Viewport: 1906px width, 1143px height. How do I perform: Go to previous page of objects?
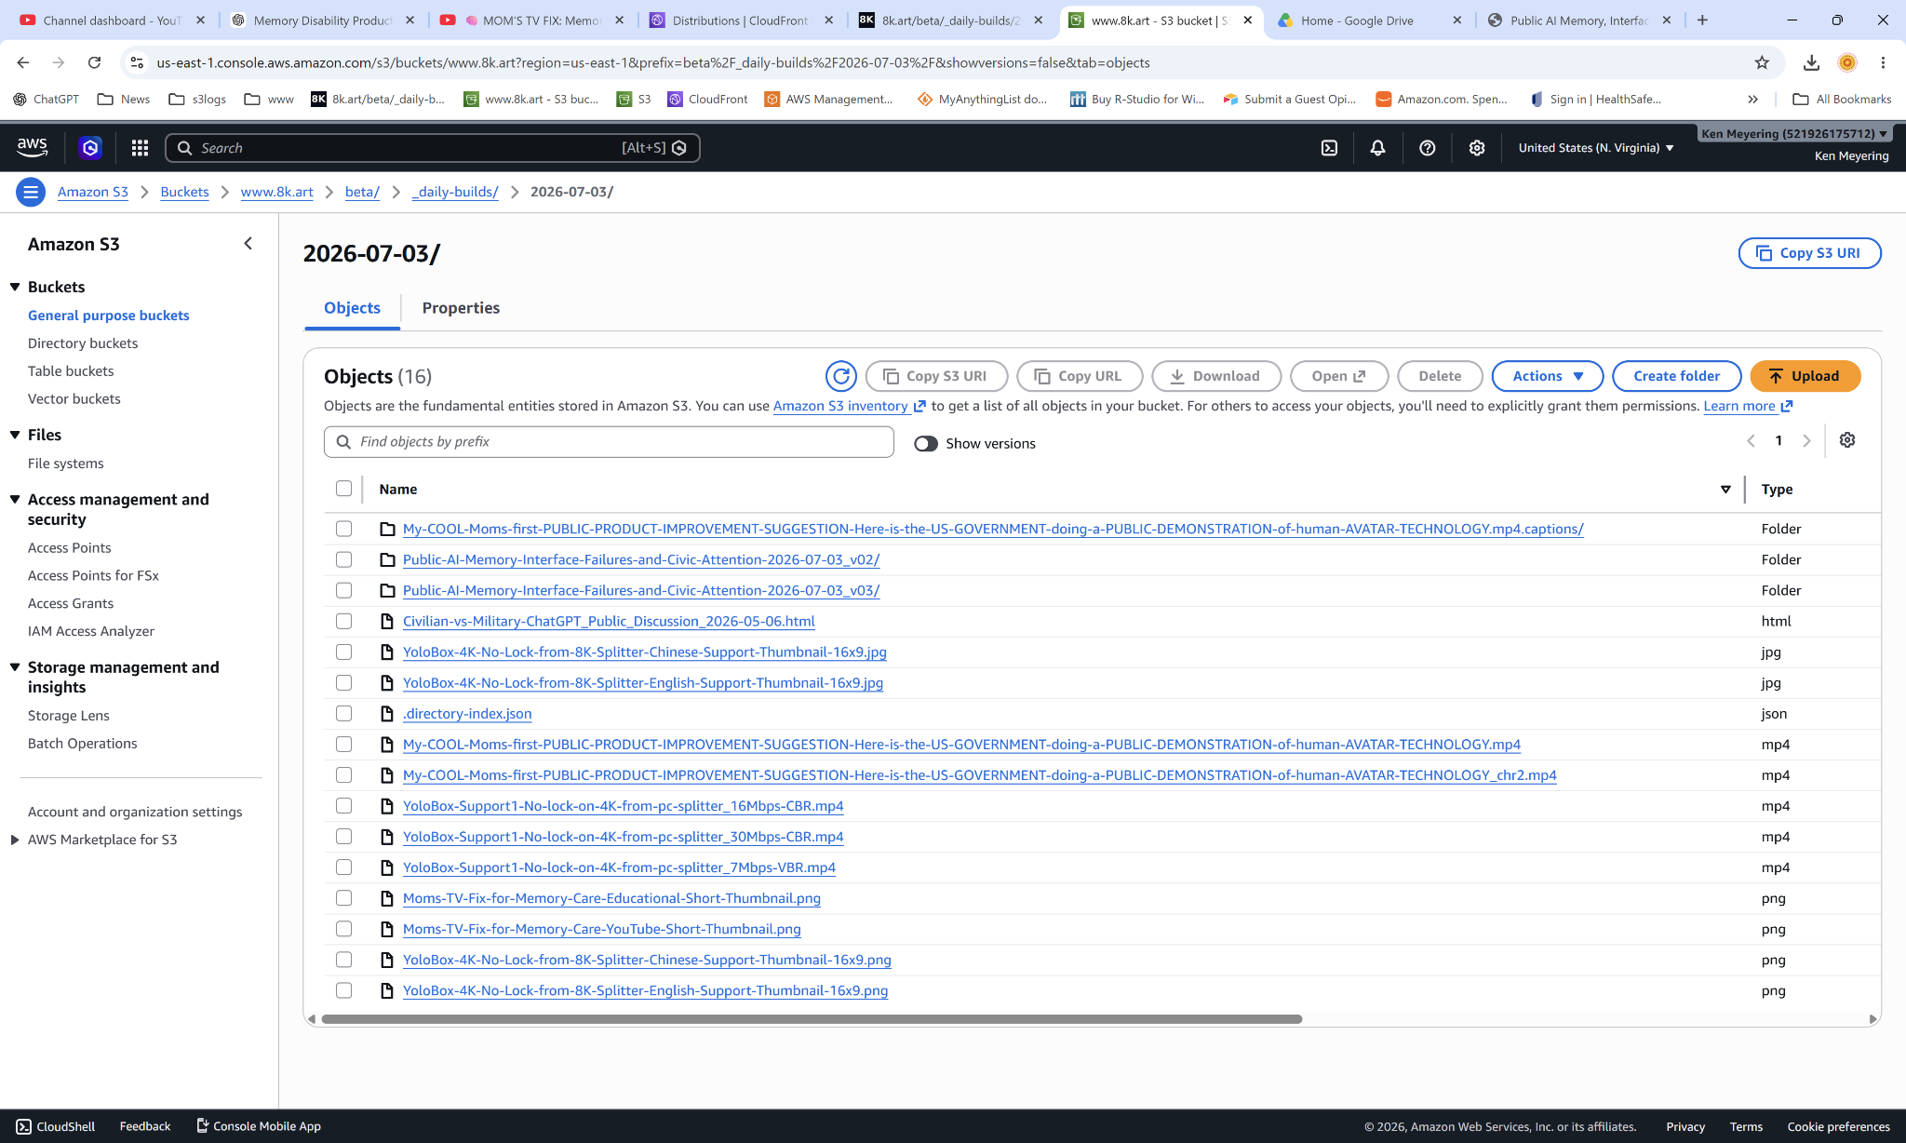click(1751, 441)
